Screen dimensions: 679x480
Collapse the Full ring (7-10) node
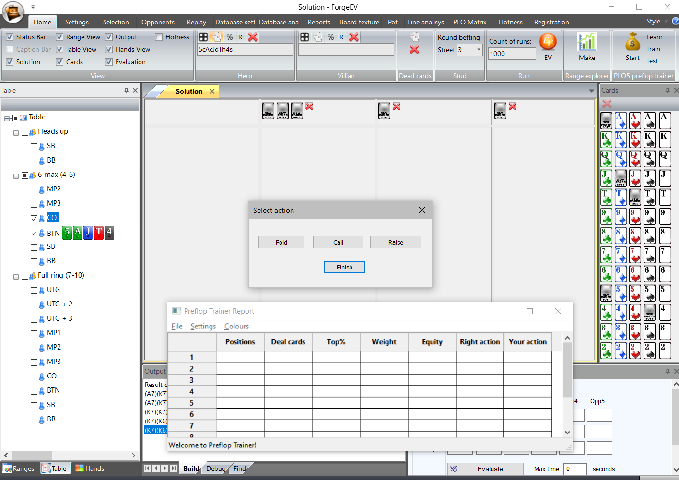16,276
